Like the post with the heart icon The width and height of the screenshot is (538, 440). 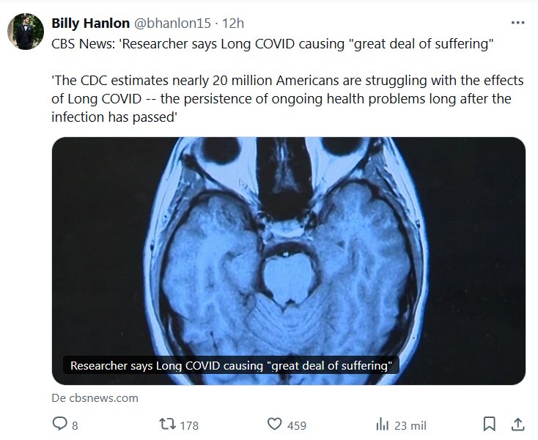[275, 424]
